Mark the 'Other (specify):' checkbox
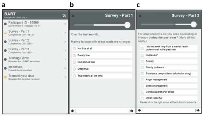 pos(142,98)
